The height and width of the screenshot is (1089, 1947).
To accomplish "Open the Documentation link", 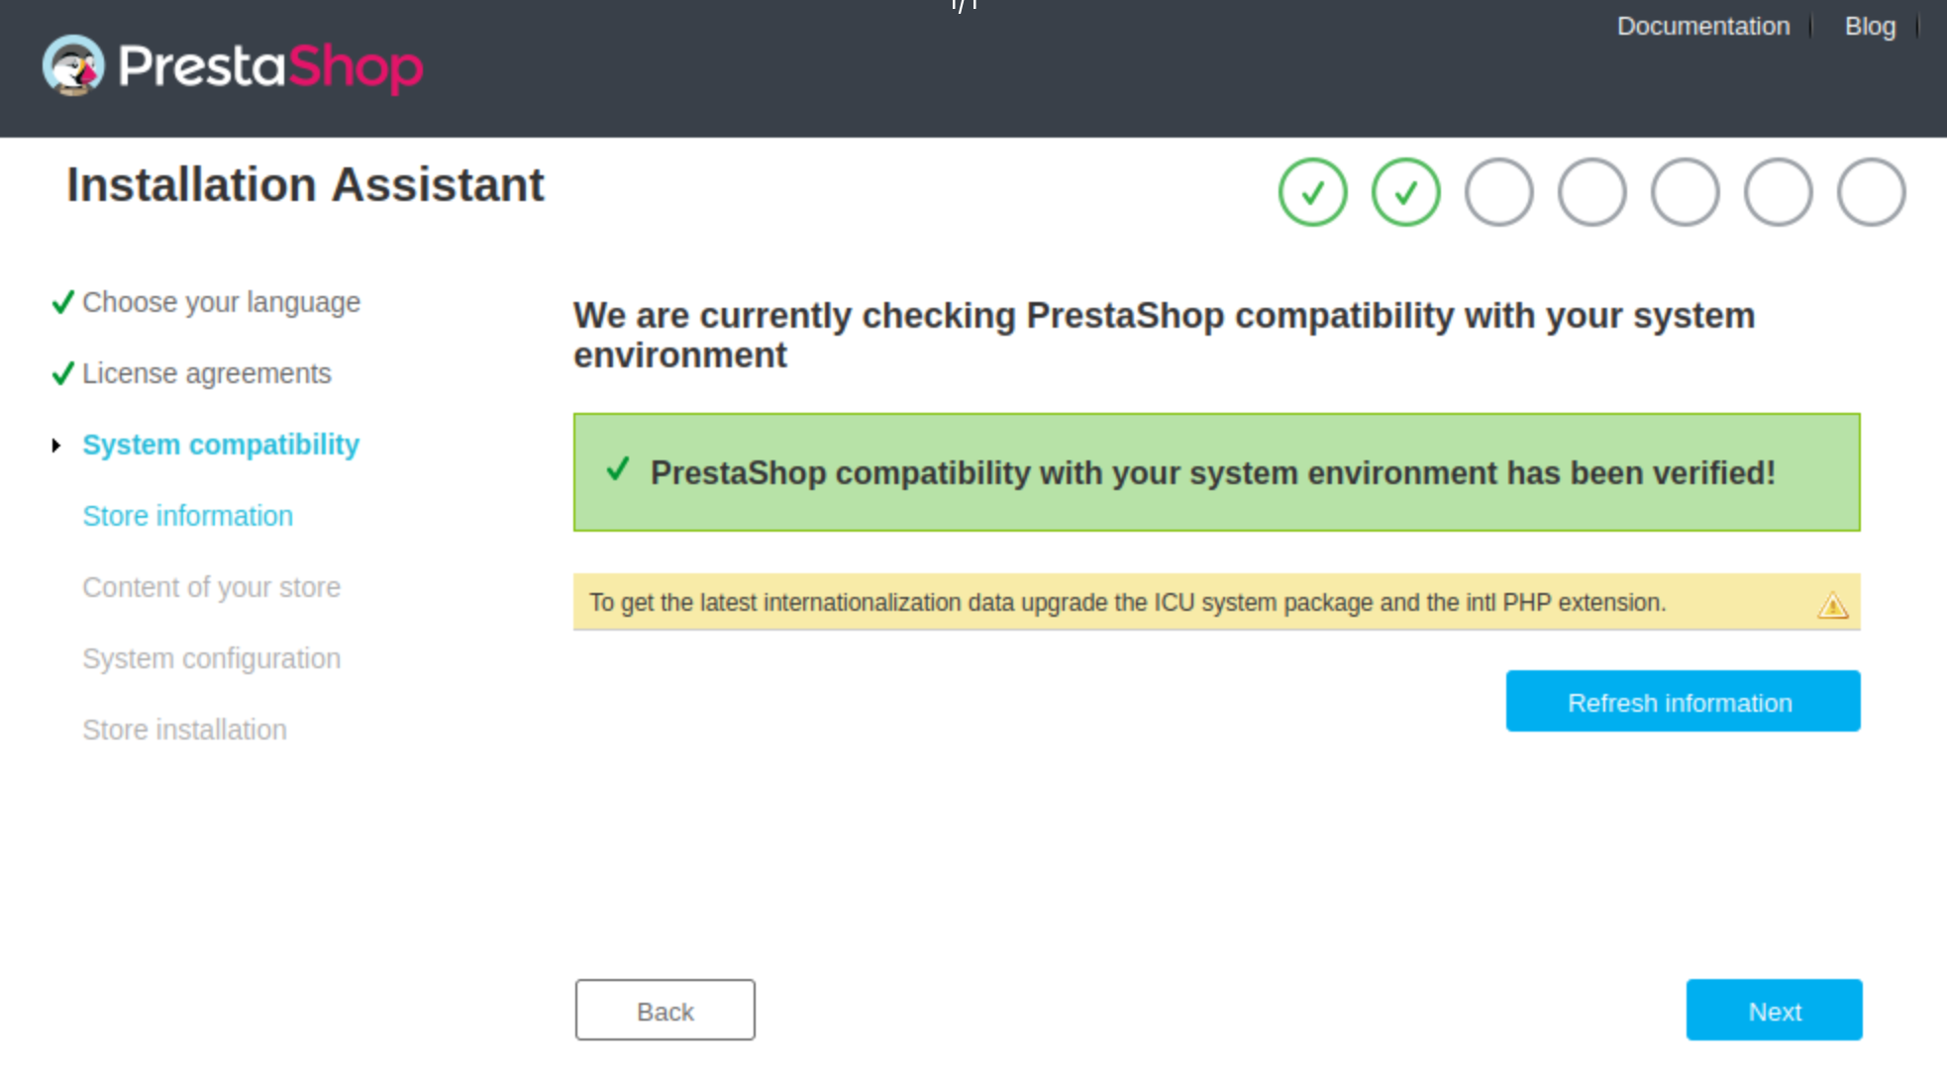I will 1702,27.
